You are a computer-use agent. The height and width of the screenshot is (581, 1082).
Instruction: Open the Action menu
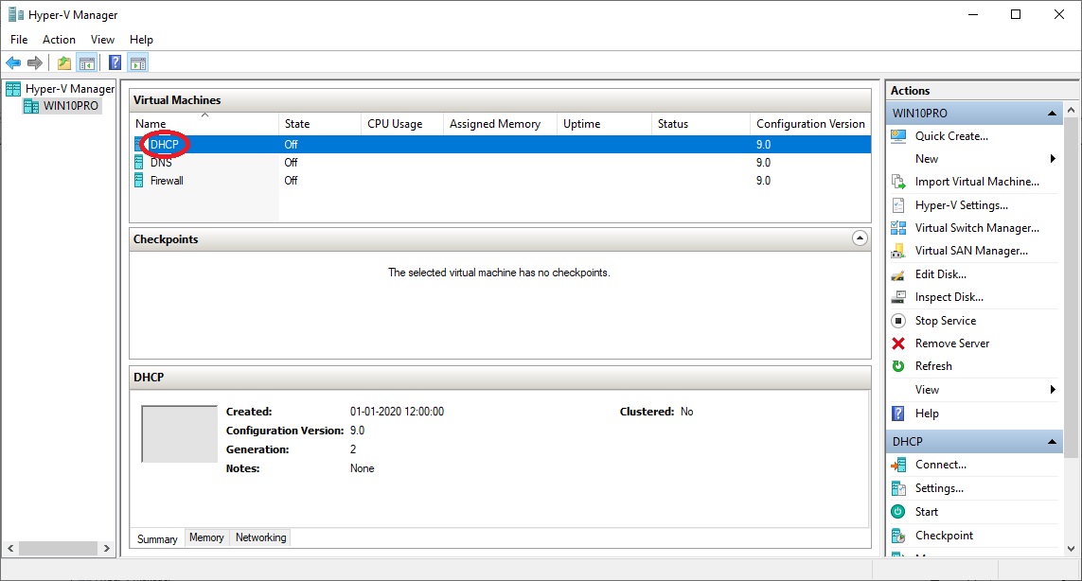coord(59,40)
